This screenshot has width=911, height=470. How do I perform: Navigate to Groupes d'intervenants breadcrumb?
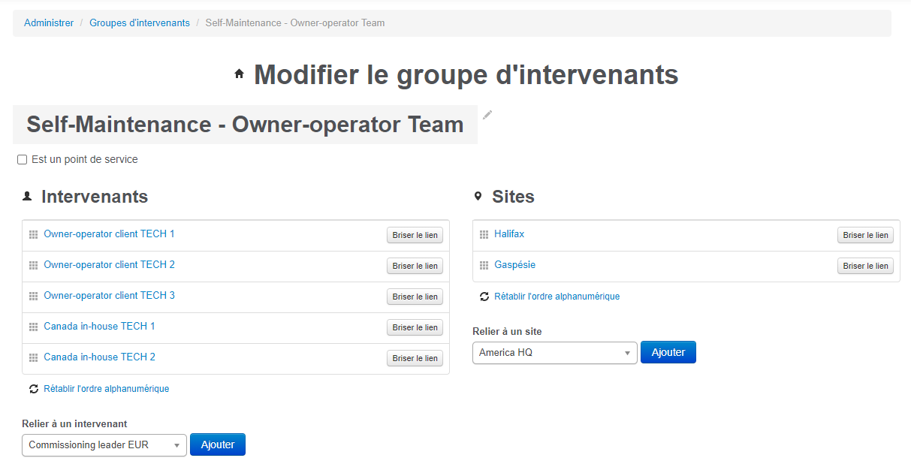click(139, 23)
